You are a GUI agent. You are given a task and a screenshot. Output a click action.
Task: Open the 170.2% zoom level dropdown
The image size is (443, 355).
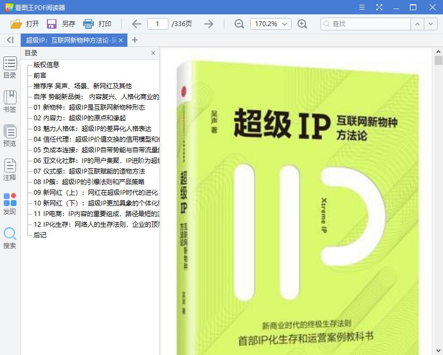click(x=270, y=24)
